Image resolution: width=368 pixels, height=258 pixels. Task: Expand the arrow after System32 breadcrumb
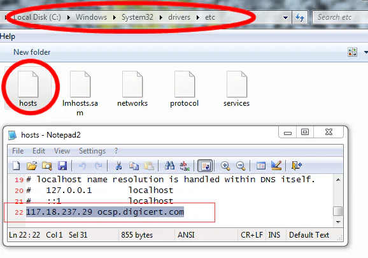[x=161, y=17]
